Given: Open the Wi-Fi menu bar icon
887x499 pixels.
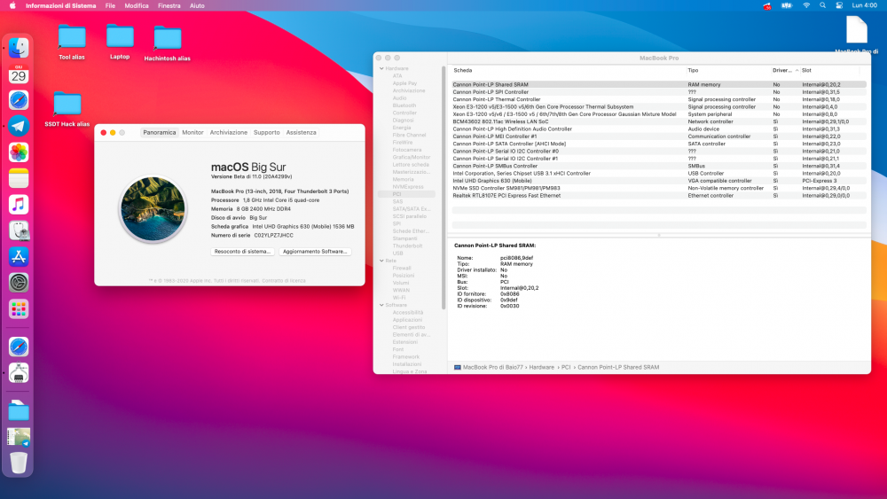Looking at the screenshot, I should click(806, 5).
